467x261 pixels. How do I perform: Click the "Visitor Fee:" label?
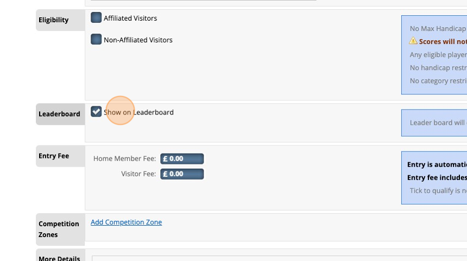(x=138, y=174)
